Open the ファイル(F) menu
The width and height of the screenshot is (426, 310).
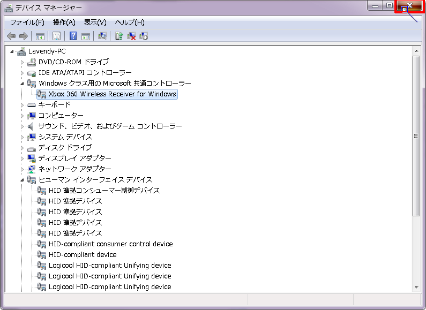pos(27,22)
